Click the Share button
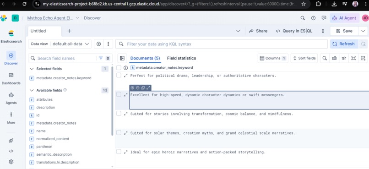This screenshot has width=369, height=169. pos(258,31)
